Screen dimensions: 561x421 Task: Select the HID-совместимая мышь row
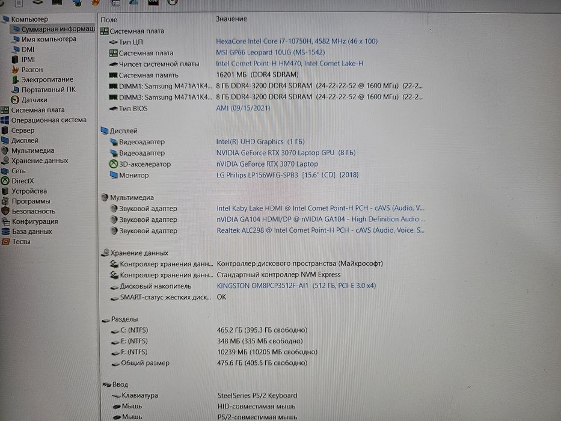coord(204,407)
